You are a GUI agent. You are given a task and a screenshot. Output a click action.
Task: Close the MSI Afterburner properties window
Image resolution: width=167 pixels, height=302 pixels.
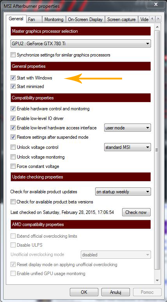(x=156, y=4)
